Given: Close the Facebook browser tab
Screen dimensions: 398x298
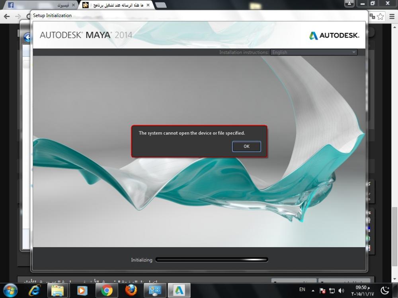Looking at the screenshot, I should click(73, 5).
